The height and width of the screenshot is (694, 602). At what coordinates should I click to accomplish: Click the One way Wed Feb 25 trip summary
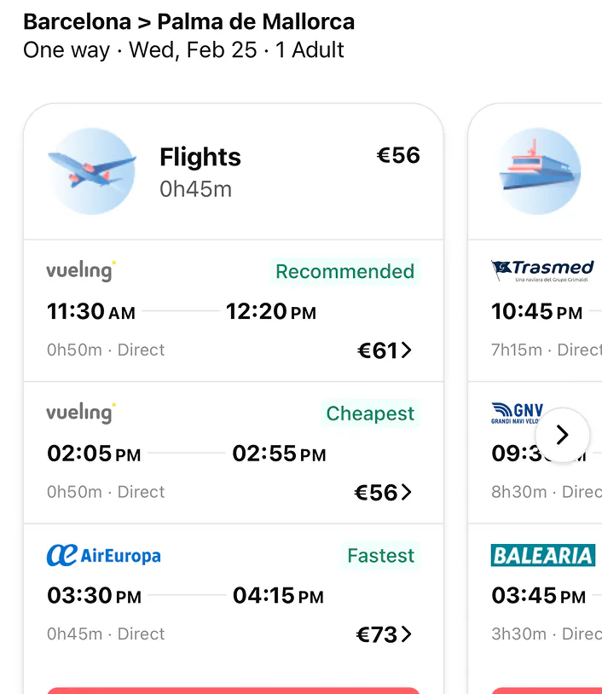click(182, 50)
